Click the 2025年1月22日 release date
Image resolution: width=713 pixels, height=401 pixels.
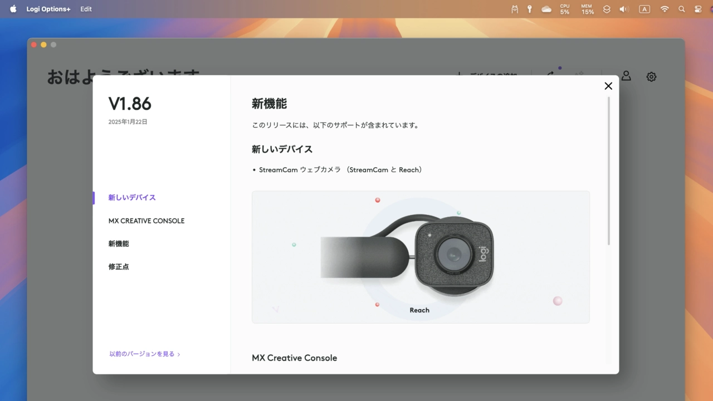click(x=128, y=121)
